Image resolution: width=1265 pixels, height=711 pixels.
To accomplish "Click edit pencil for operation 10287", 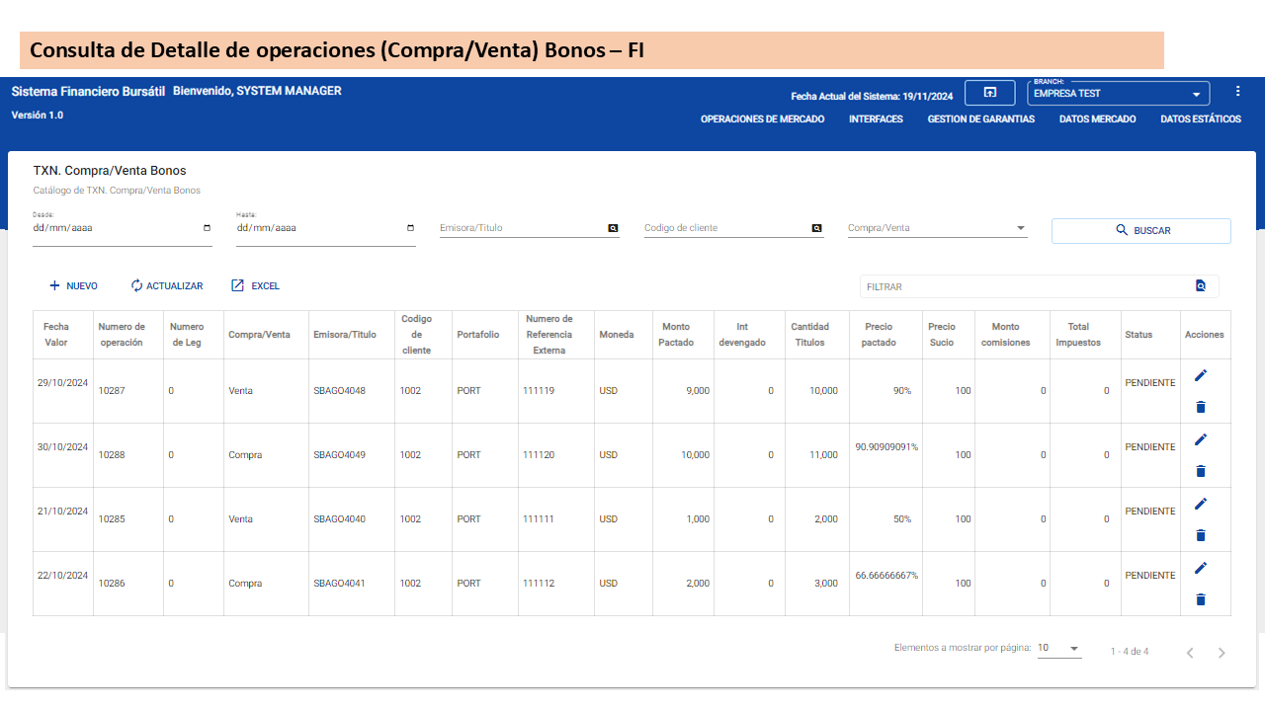I will pyautogui.click(x=1201, y=375).
